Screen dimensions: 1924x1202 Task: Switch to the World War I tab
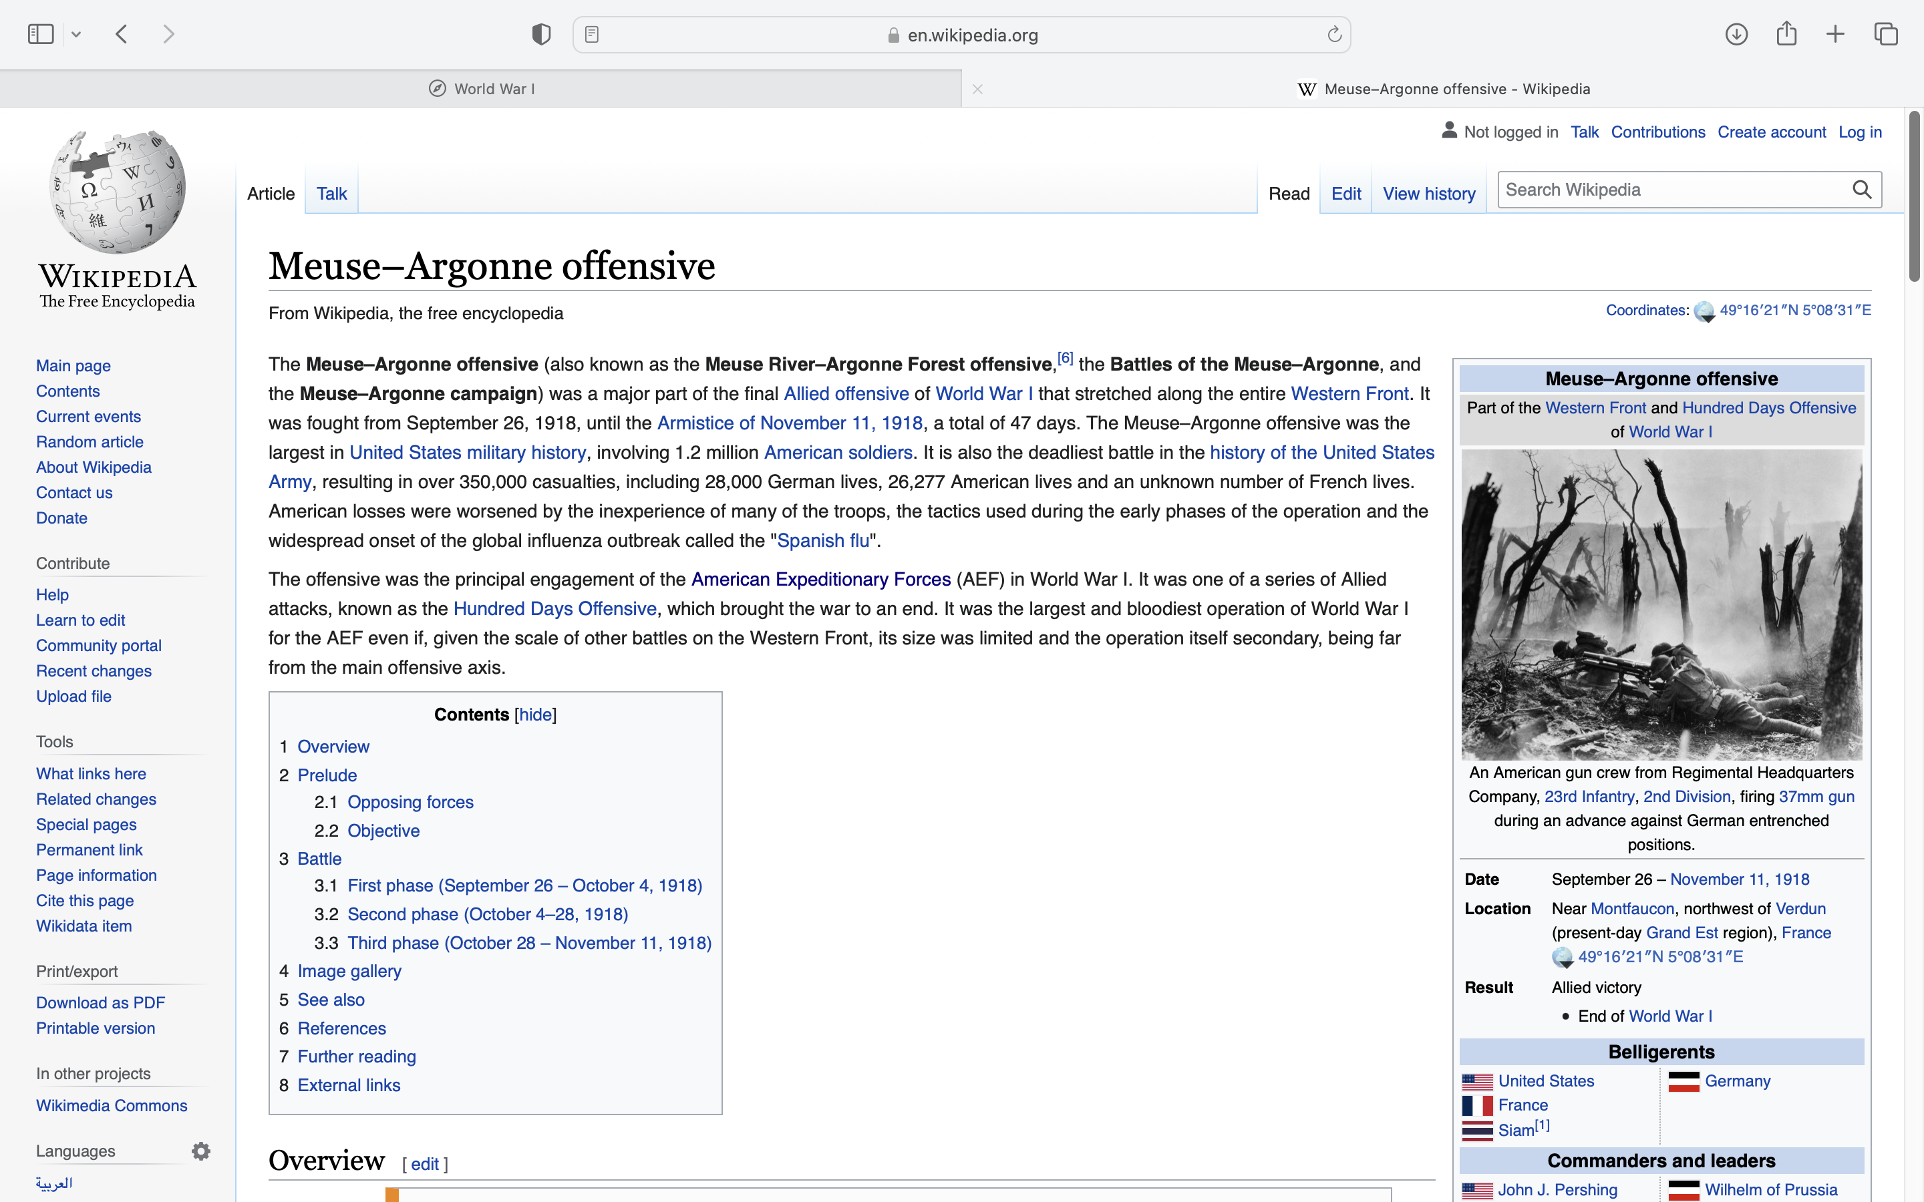click(x=481, y=89)
